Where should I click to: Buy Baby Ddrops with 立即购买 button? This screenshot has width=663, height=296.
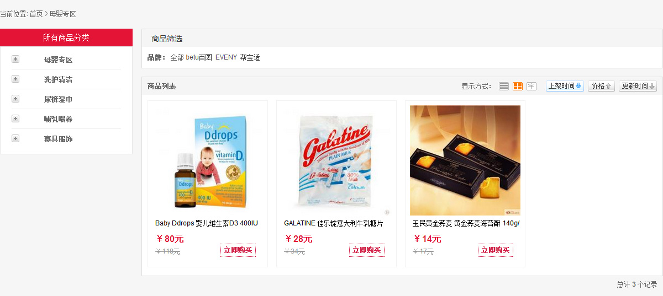point(238,250)
